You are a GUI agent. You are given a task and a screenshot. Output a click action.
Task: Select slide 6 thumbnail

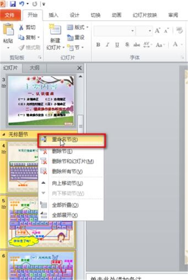(41, 266)
